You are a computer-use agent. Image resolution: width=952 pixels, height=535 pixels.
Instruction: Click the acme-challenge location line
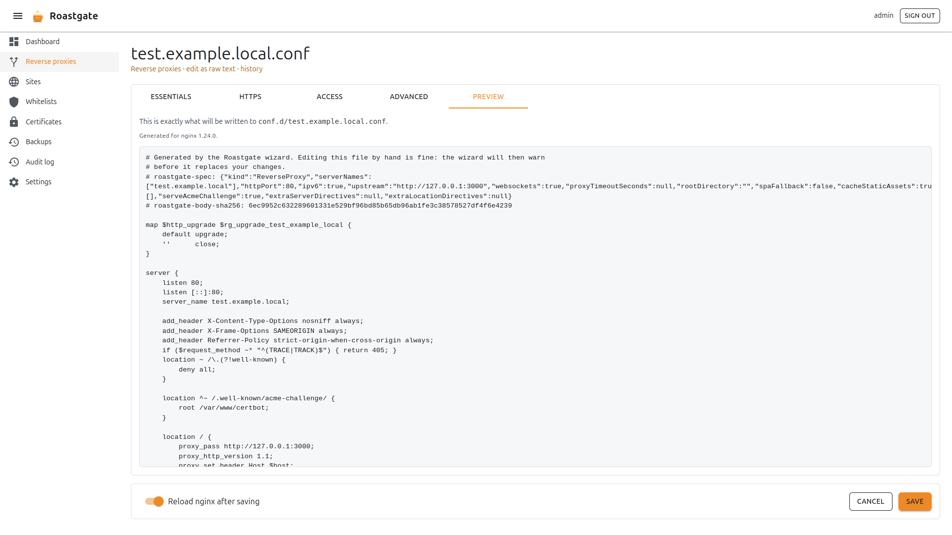pos(248,398)
